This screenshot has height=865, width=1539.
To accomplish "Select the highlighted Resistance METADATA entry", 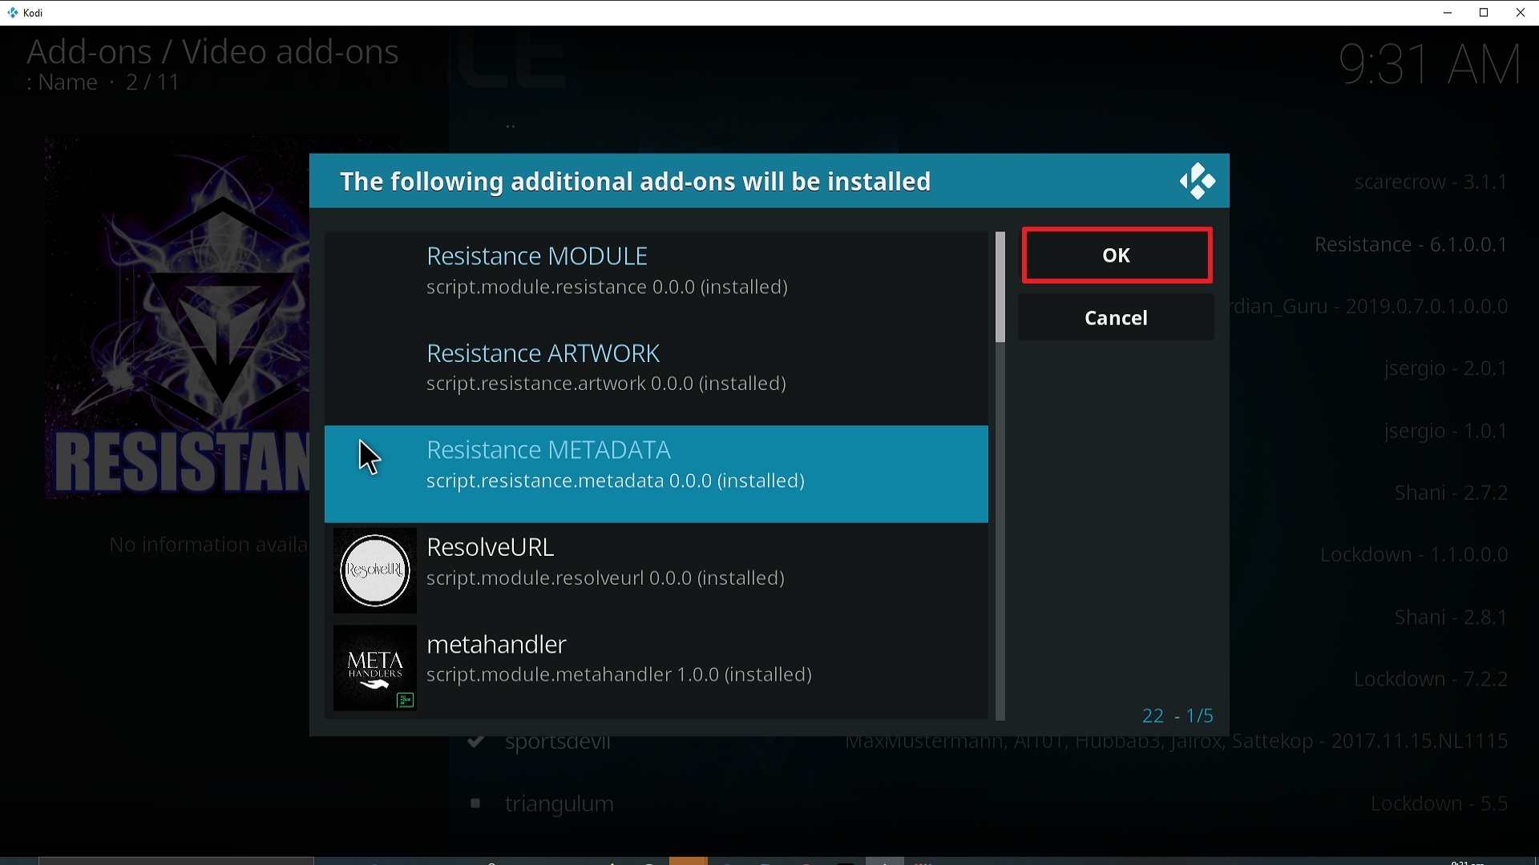I will click(x=656, y=473).
